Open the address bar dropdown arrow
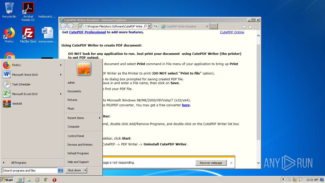 (x=149, y=26)
